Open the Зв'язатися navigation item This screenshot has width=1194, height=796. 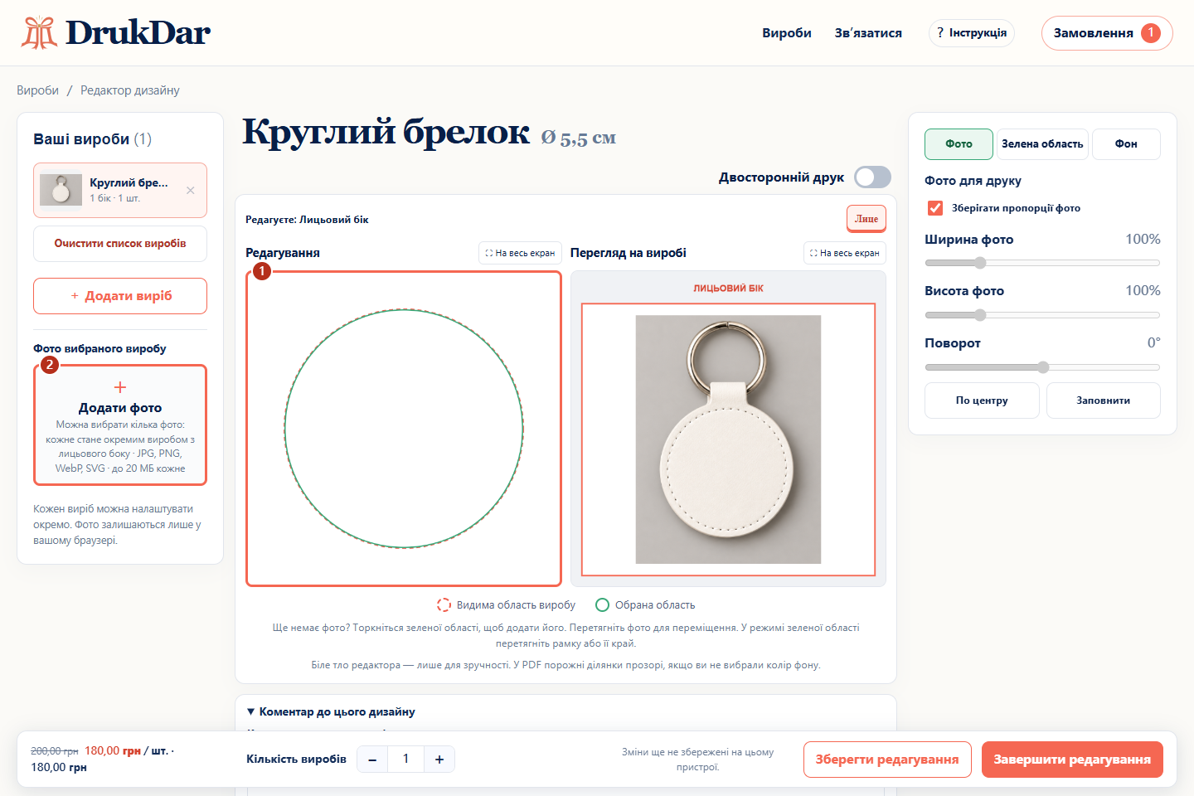(x=868, y=33)
